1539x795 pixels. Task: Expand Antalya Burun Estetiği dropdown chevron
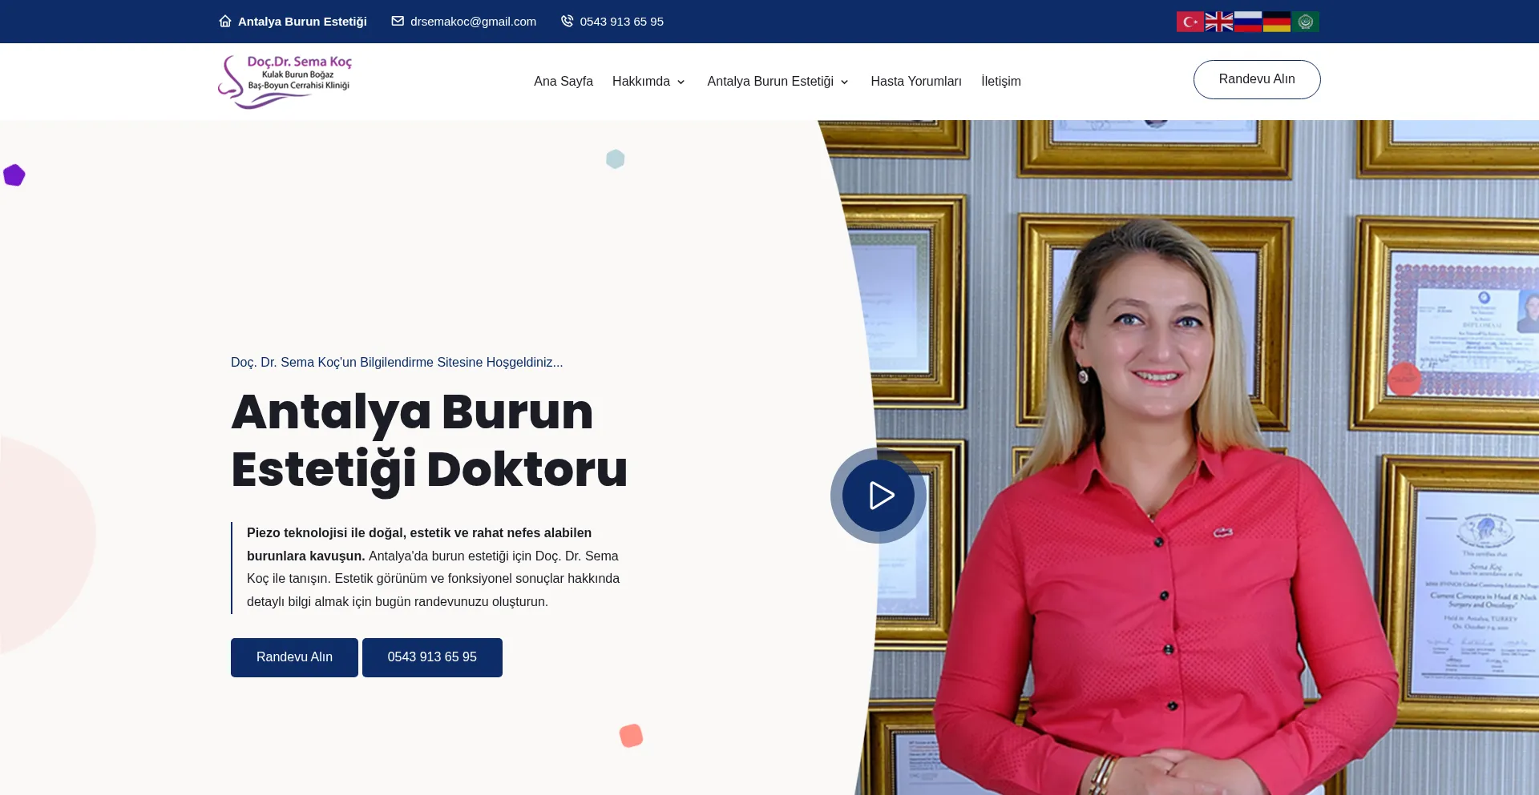click(844, 82)
